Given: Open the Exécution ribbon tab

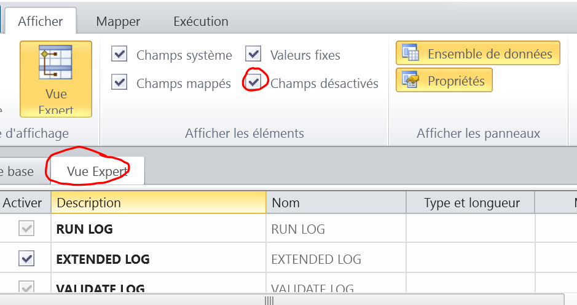Looking at the screenshot, I should click(201, 22).
